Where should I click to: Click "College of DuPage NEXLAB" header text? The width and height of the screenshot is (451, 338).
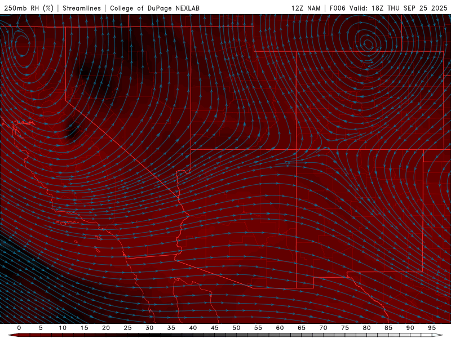tap(154, 8)
